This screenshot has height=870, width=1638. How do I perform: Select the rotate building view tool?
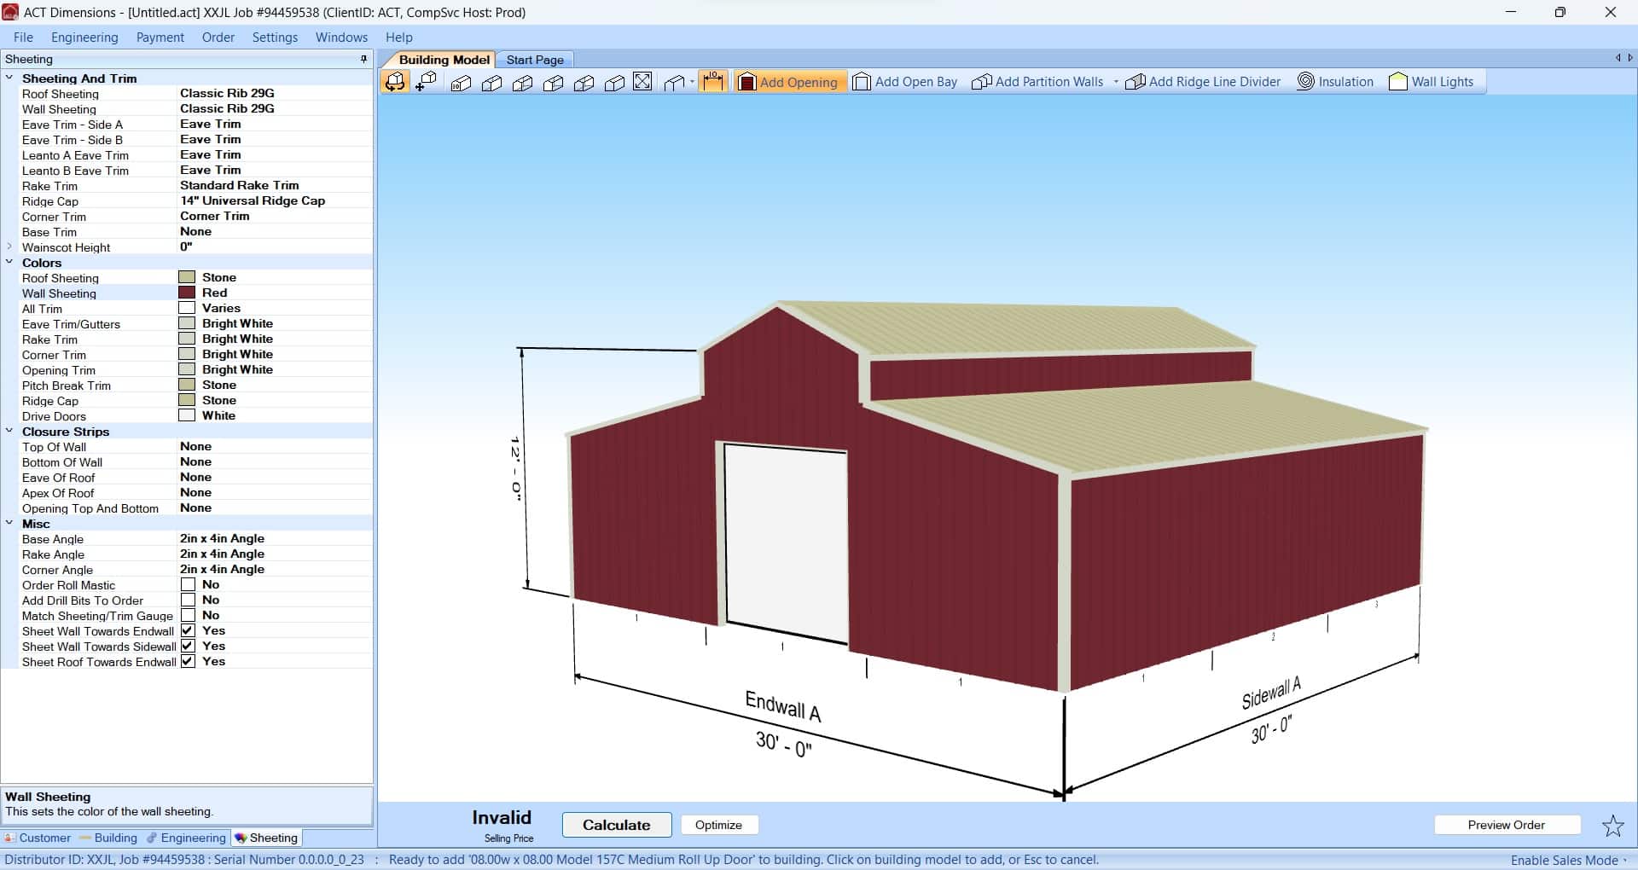tap(395, 82)
